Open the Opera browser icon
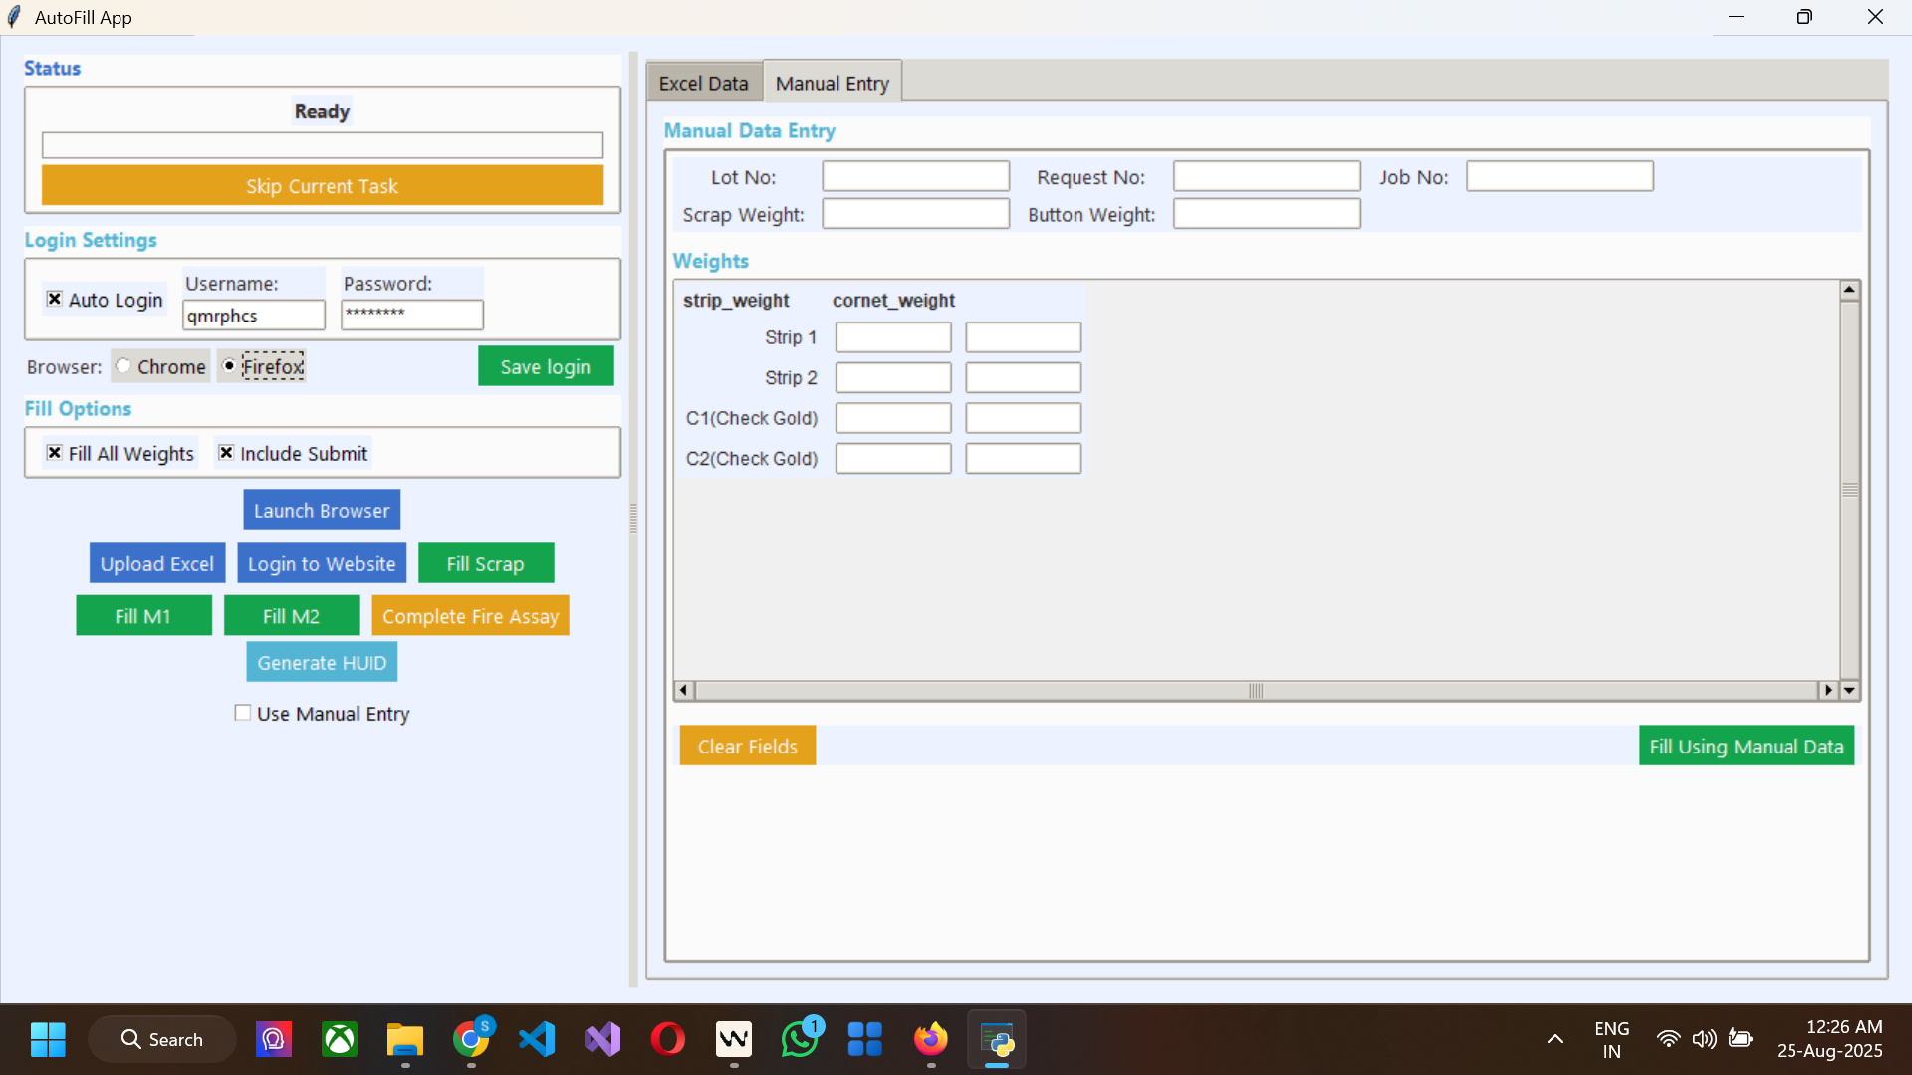The height and width of the screenshot is (1075, 1912). click(x=668, y=1038)
